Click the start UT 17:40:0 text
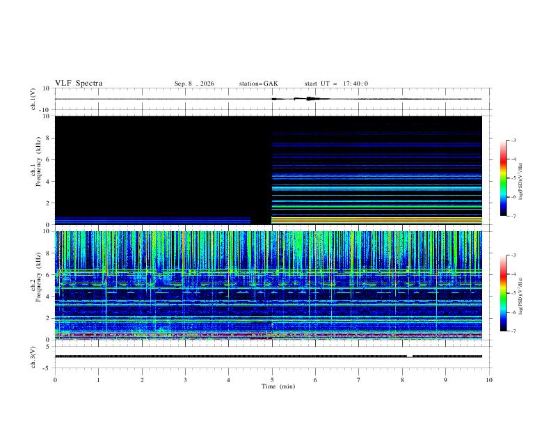Image resolution: width=551 pixels, height=426 pixels. pos(336,84)
